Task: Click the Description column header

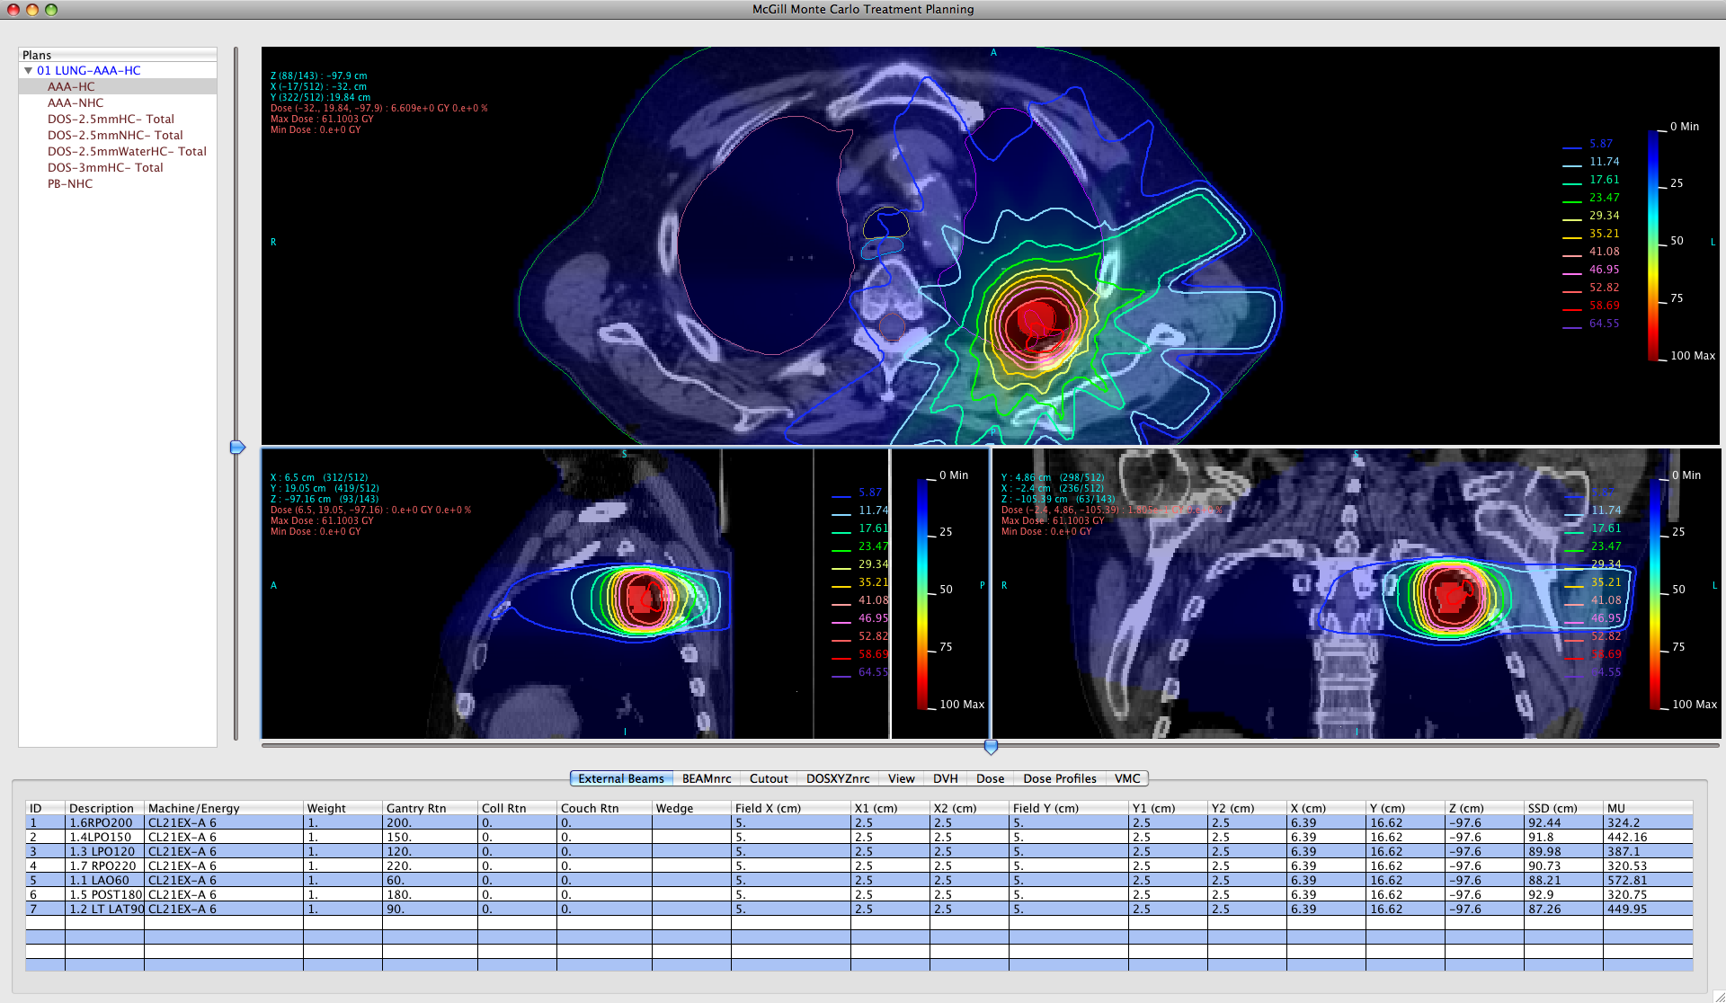Action: click(x=104, y=808)
